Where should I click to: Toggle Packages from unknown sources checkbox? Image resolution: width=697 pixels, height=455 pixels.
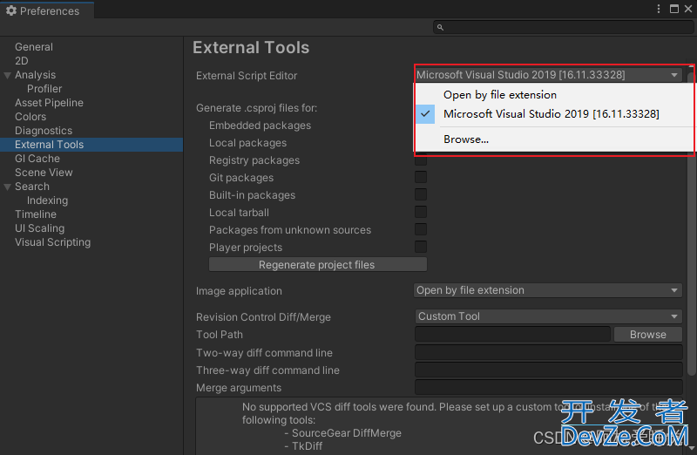pos(421,229)
